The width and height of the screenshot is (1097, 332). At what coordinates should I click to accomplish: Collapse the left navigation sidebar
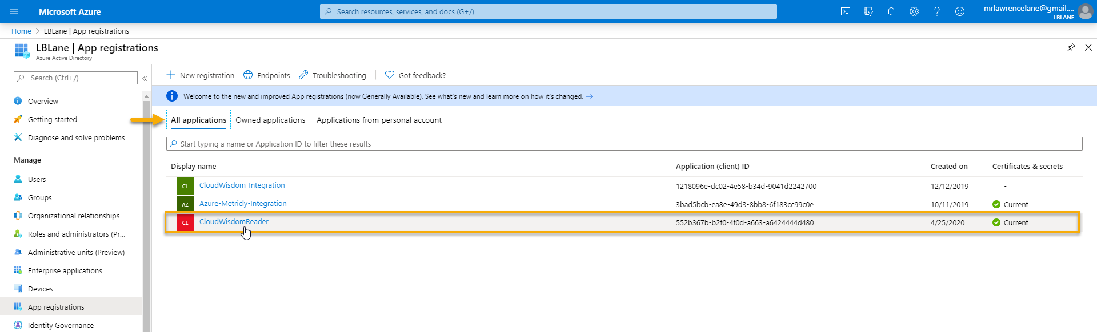[x=145, y=78]
